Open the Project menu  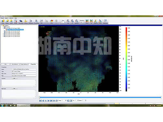coord(2,18)
